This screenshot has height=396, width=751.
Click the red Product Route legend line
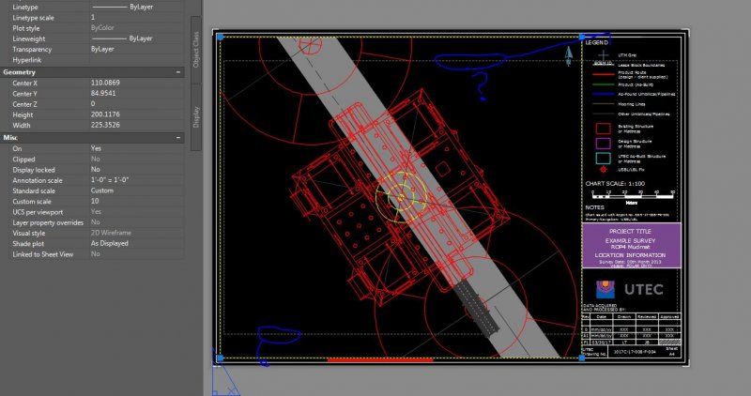click(603, 75)
